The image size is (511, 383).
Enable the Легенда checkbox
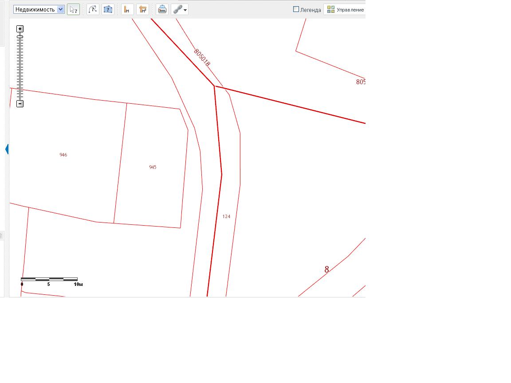(x=296, y=9)
